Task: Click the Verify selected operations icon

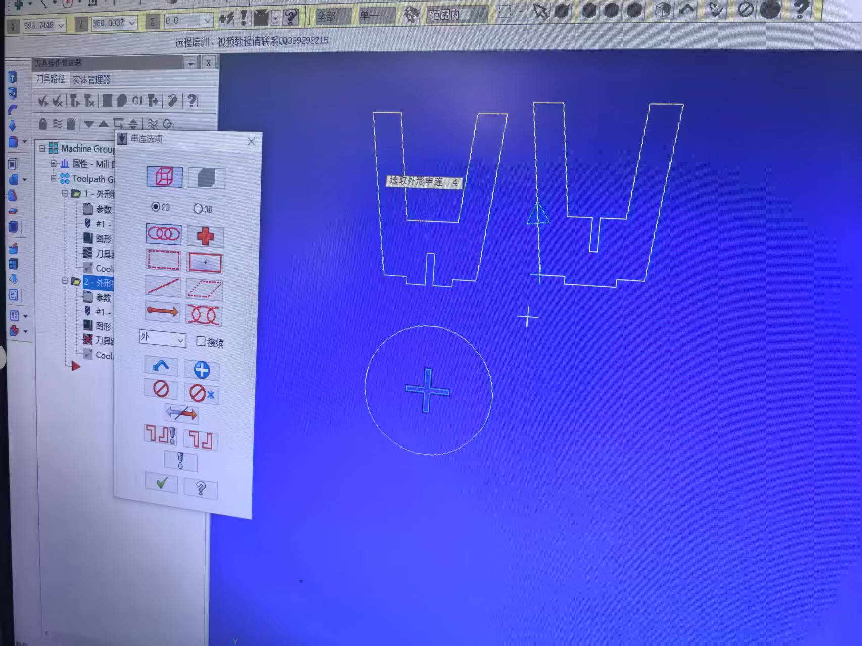Action: coord(122,101)
